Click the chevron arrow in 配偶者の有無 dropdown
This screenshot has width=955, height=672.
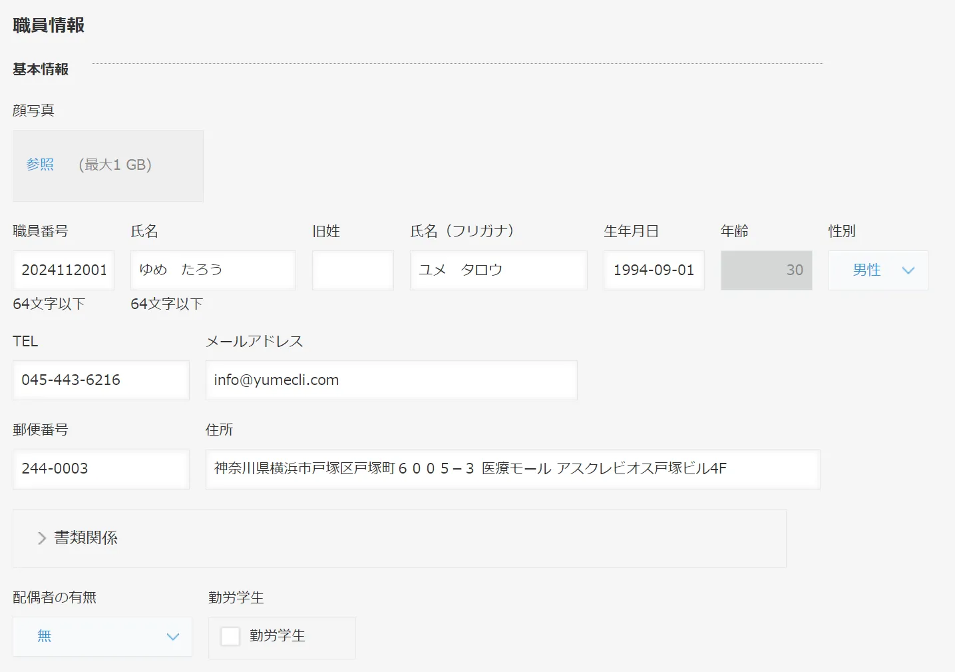point(173,637)
